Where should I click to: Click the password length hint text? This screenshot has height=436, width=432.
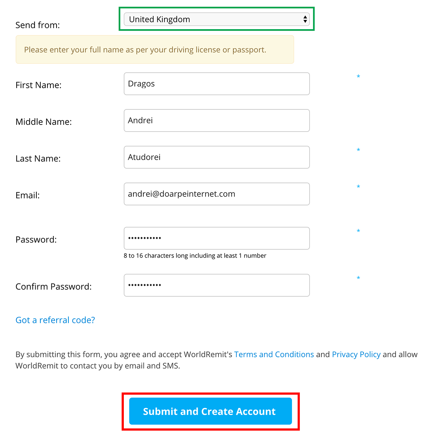point(195,256)
